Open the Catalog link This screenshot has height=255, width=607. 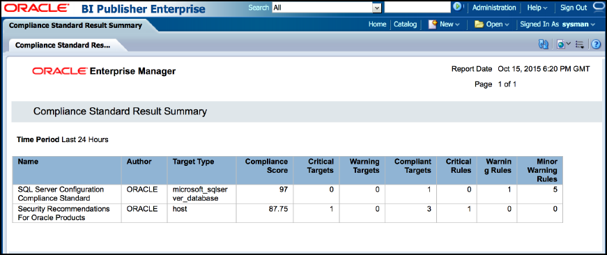click(405, 24)
